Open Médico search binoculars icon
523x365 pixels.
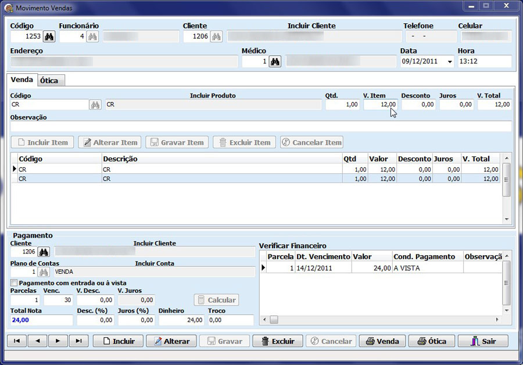point(275,62)
